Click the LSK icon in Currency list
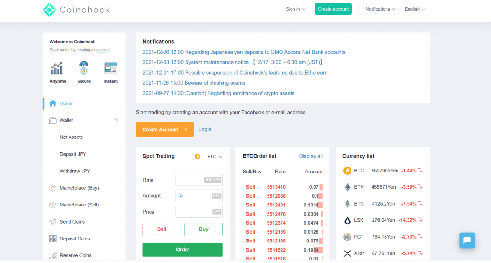This screenshot has width=491, height=263. tap(347, 220)
